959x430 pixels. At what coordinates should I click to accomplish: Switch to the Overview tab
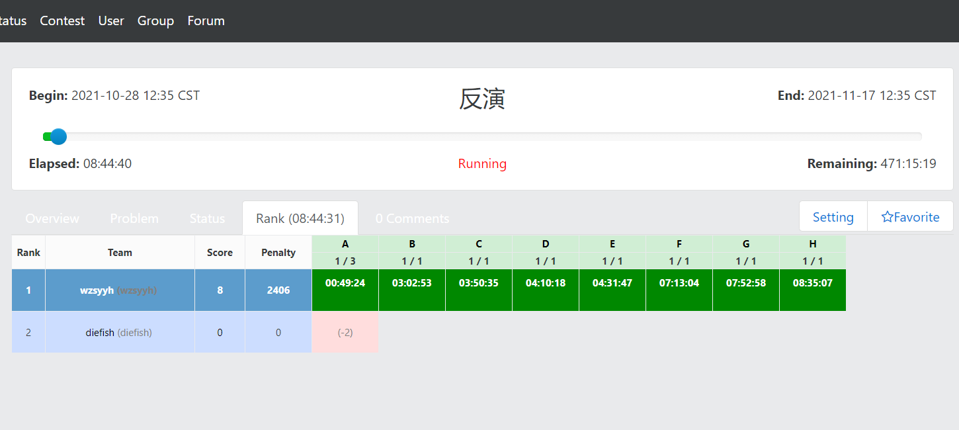(52, 218)
